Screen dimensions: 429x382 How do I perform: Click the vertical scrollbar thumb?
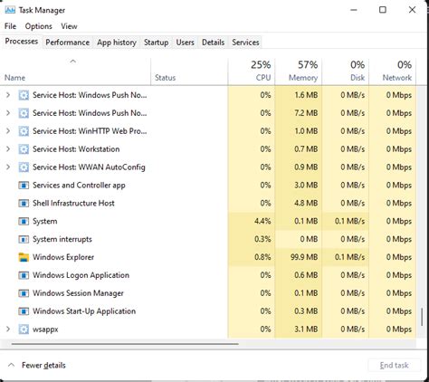pos(422,317)
